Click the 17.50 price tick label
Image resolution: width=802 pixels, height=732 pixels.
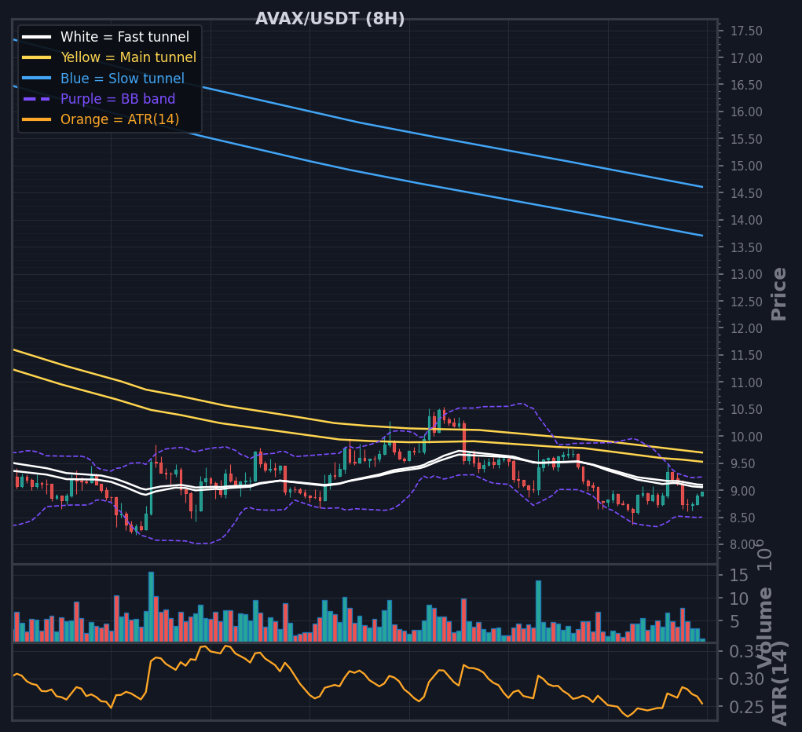[x=746, y=31]
